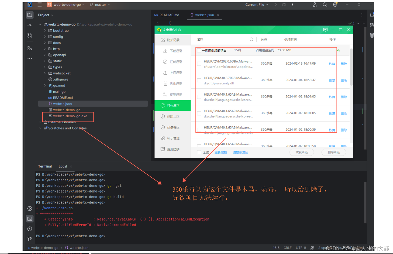Open the Current File run configuration dropdown
393x254 pixels.
257,5
